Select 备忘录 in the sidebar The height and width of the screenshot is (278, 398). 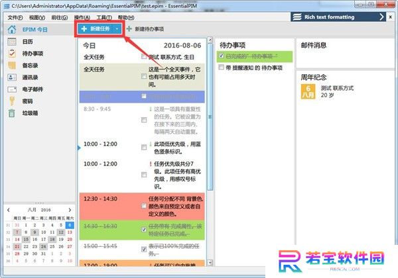click(x=30, y=66)
